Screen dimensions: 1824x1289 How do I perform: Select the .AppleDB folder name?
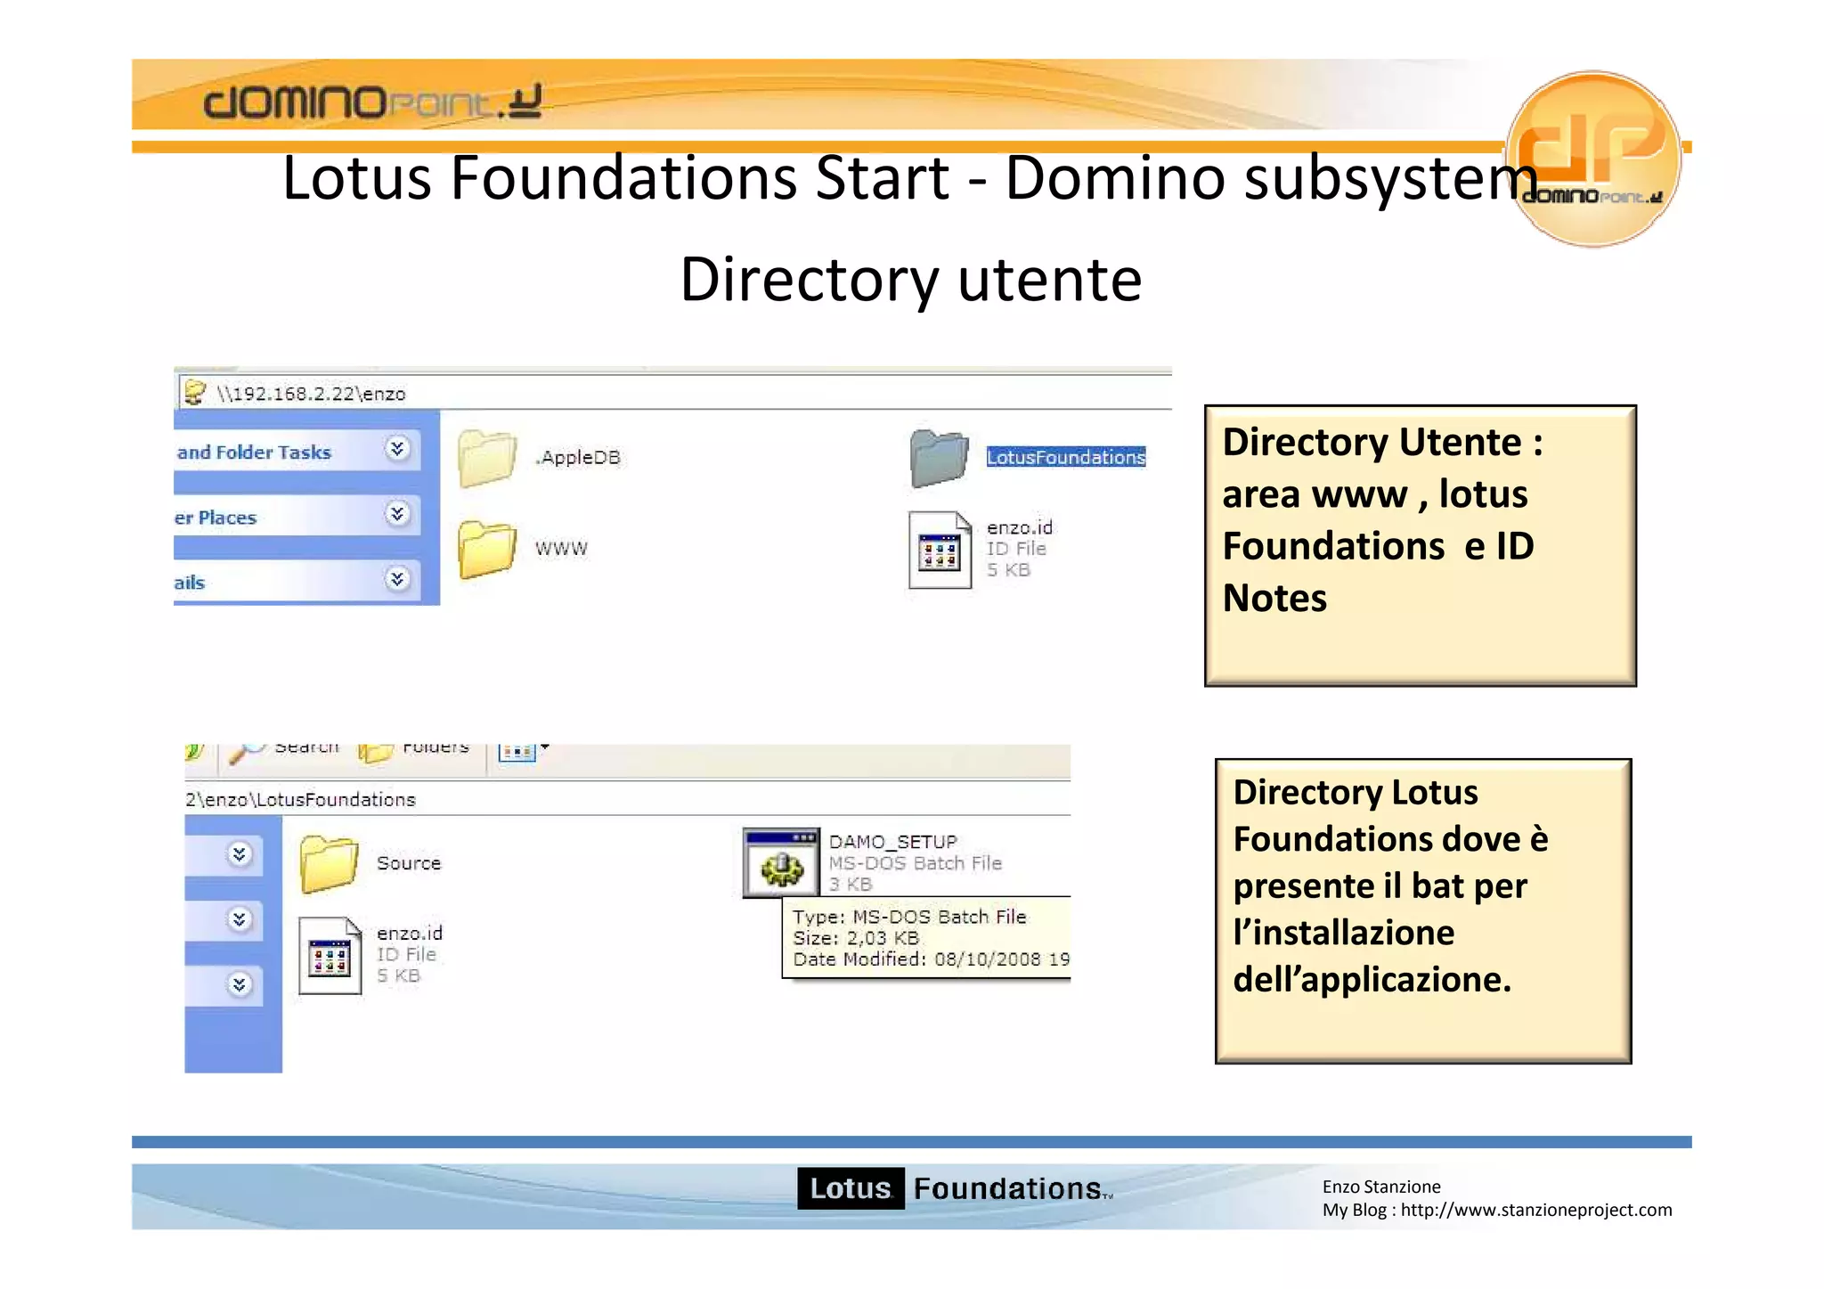[578, 457]
